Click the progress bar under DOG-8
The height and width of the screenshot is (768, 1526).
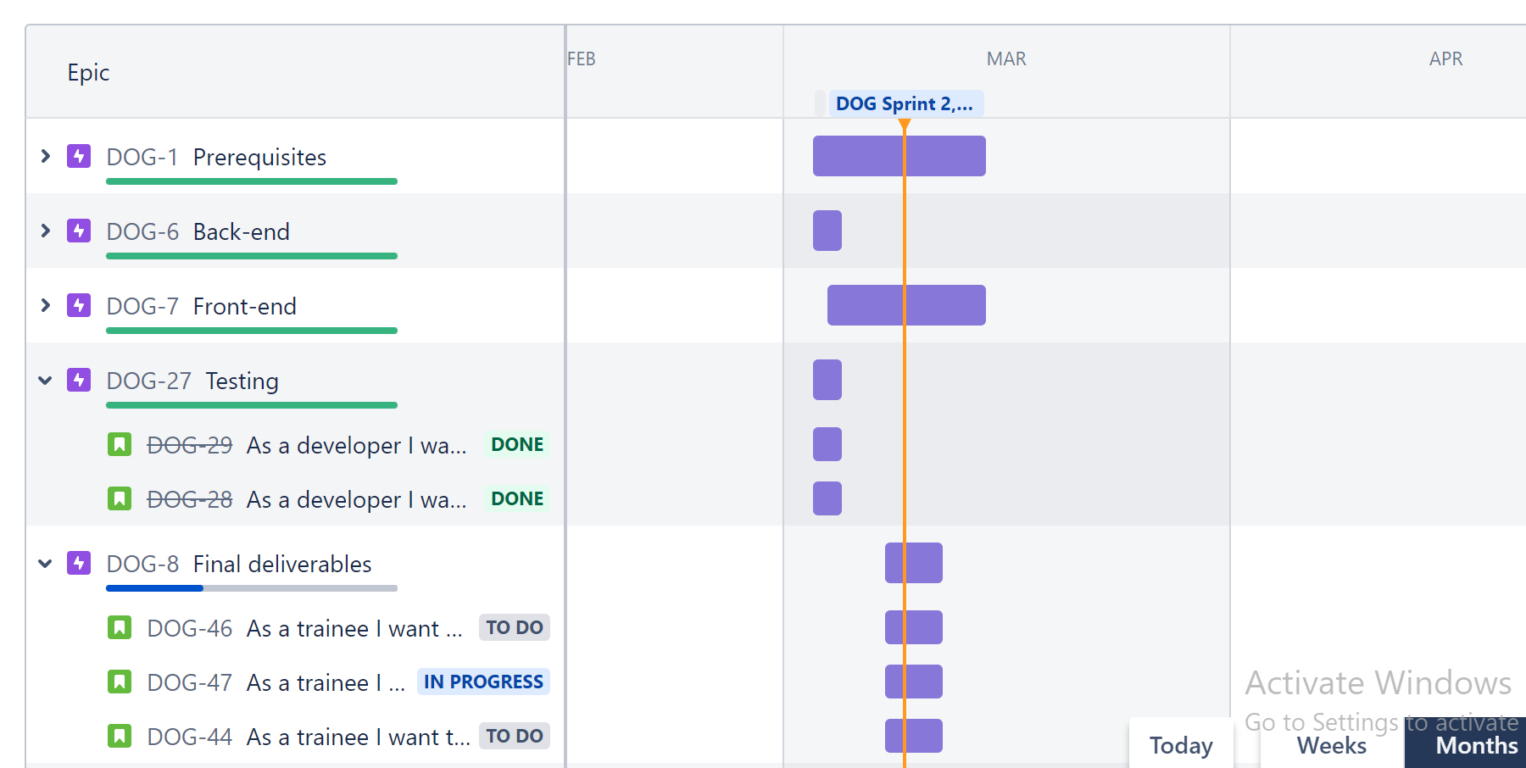coord(251,587)
